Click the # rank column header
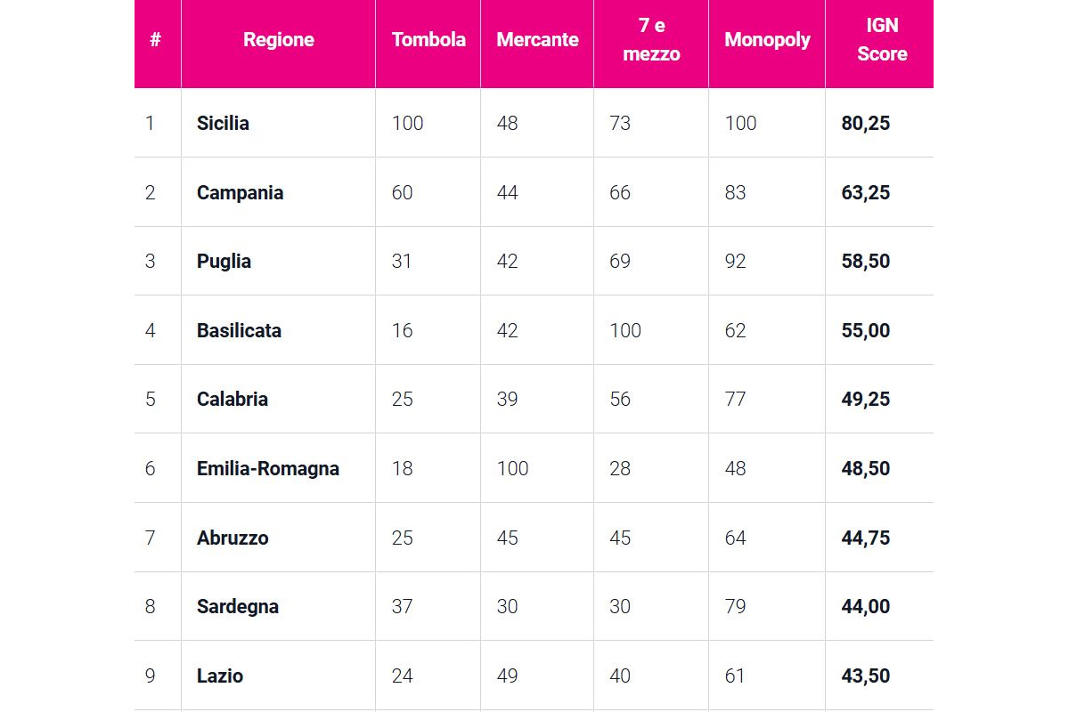Screen dimensions: 1069x712 [155, 40]
